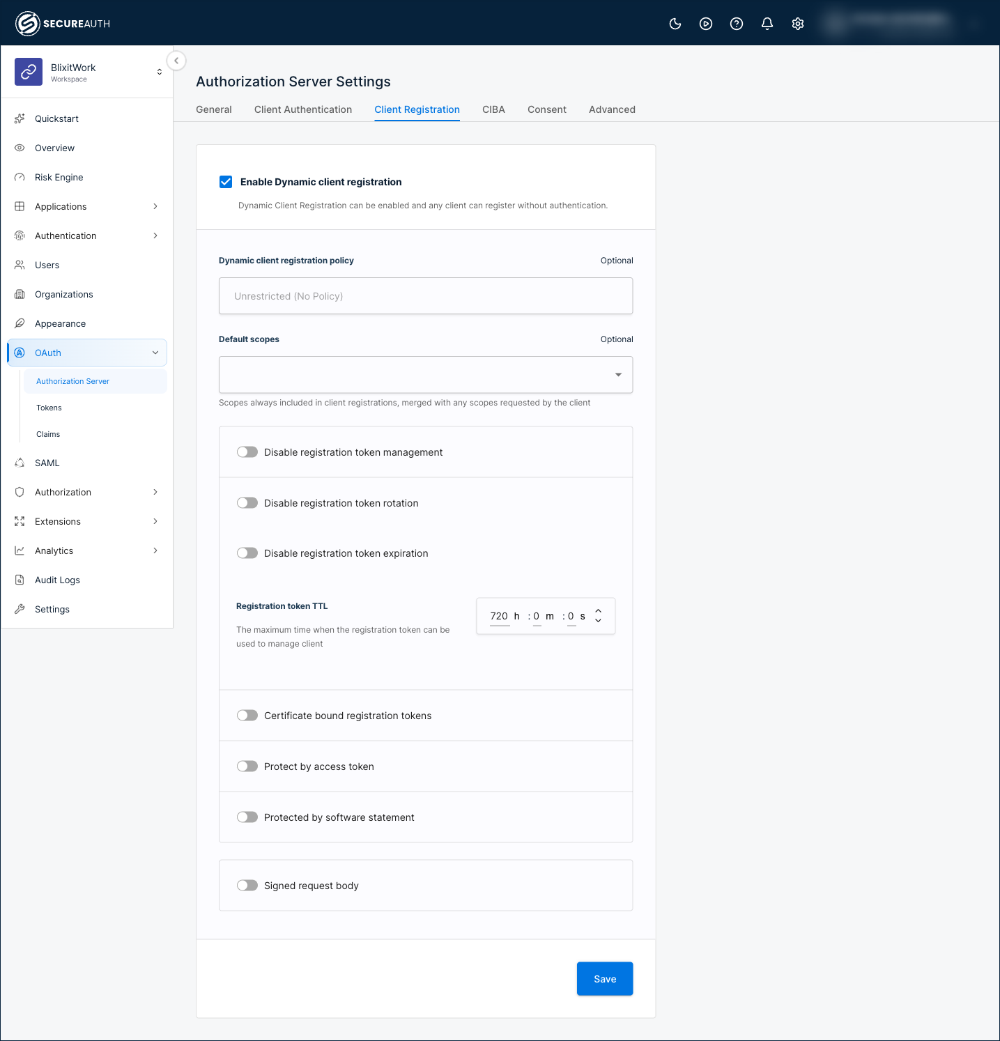Screen dimensions: 1000x1041
Task: Increase Registration token TTL with up arrow
Action: [598, 611]
